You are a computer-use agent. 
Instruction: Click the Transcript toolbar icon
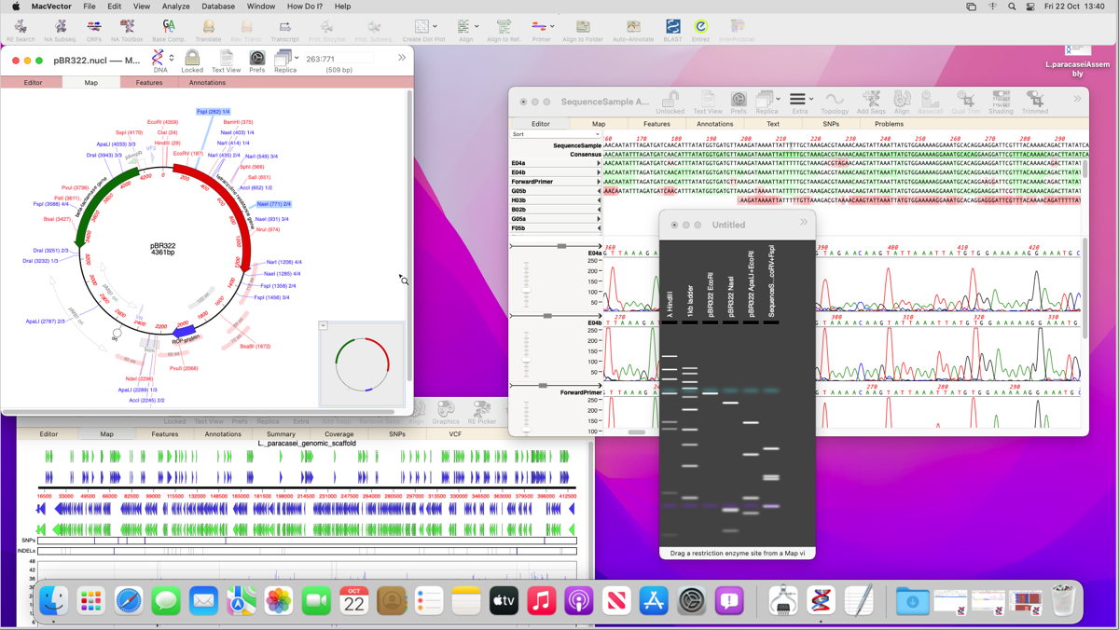click(284, 30)
